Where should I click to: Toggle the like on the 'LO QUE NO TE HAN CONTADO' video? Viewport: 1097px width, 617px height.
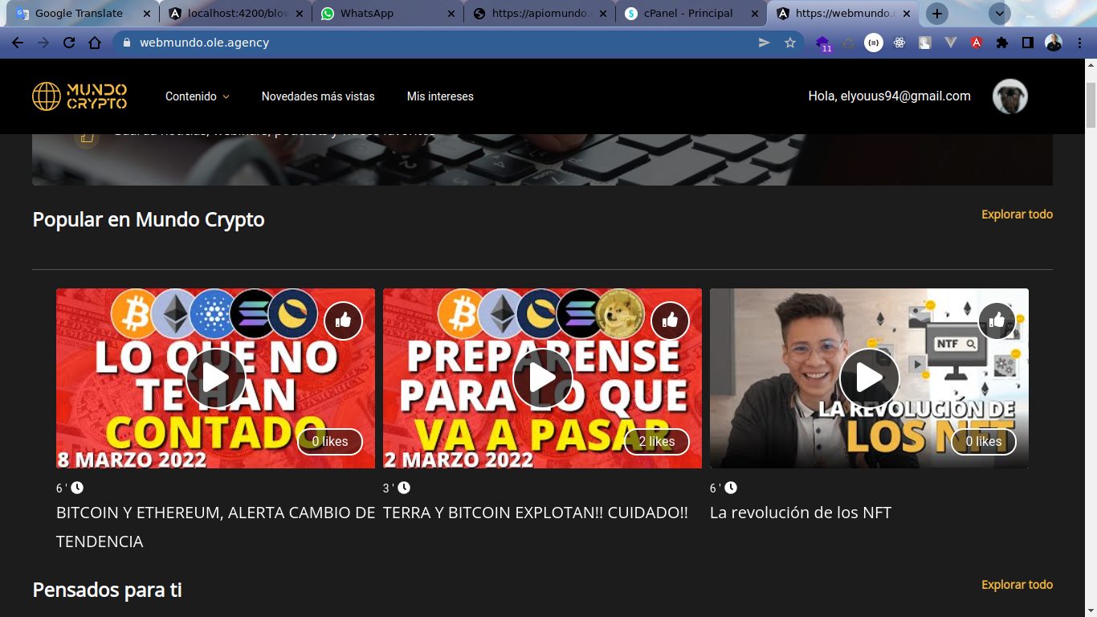(343, 321)
